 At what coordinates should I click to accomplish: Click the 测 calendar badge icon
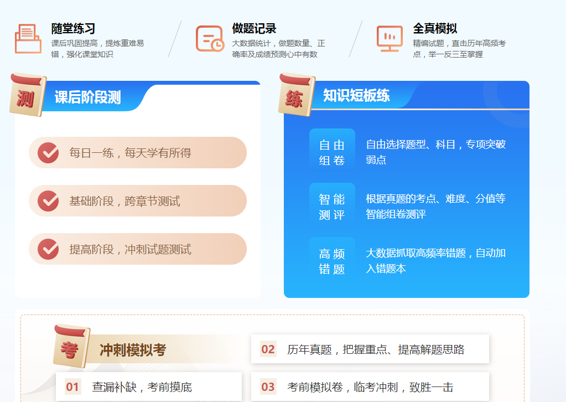click(28, 95)
